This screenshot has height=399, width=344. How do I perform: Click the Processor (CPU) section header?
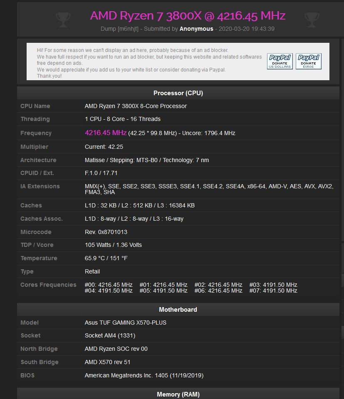click(178, 93)
